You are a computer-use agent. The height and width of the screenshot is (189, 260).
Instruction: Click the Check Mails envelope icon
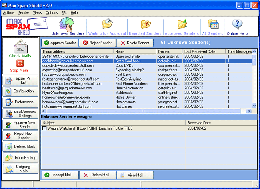point(20,46)
